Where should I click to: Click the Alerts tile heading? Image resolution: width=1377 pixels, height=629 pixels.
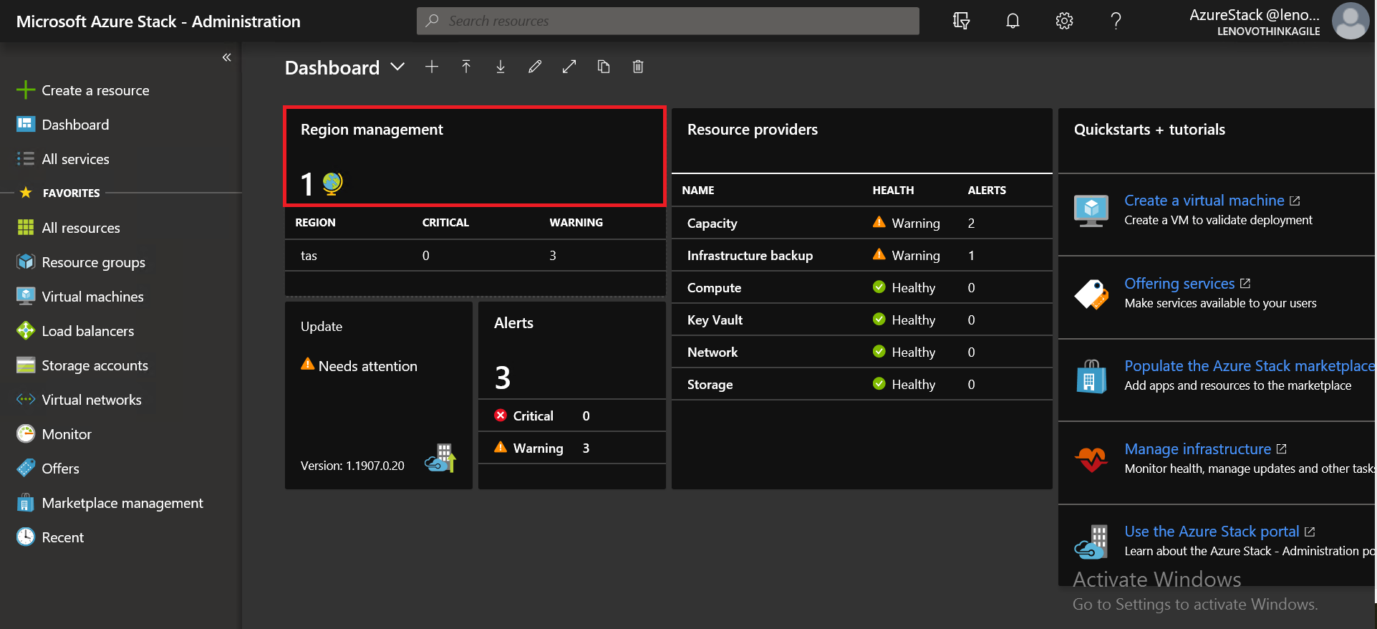(x=513, y=323)
